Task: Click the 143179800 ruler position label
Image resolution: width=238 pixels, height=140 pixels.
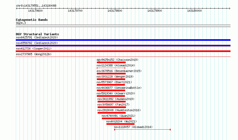Action: click(115, 11)
